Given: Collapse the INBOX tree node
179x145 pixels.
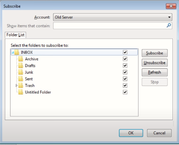Looking at the screenshot, I should click(13, 52).
